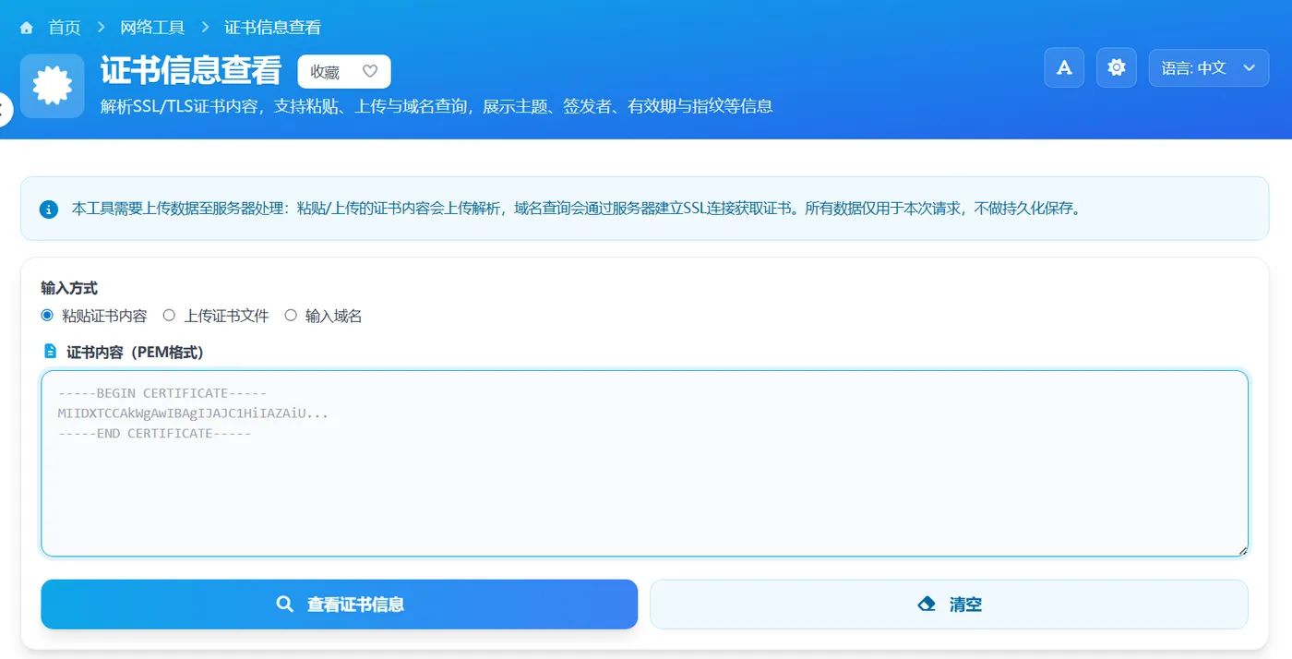Click inside the PEM certificate textarea

[x=643, y=461]
